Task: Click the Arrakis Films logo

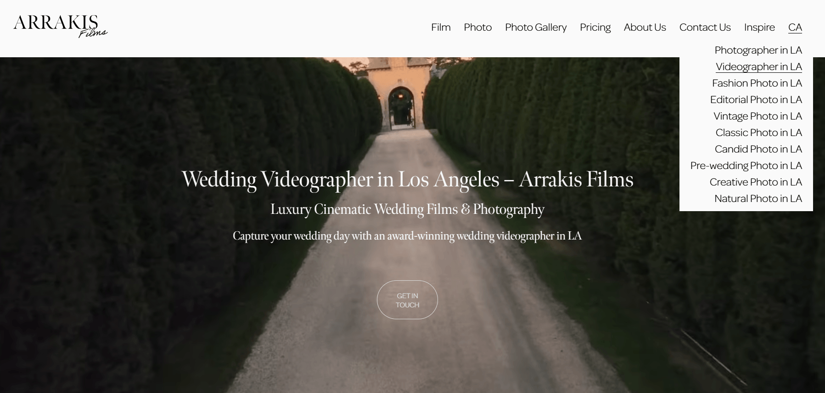Action: 61,26
